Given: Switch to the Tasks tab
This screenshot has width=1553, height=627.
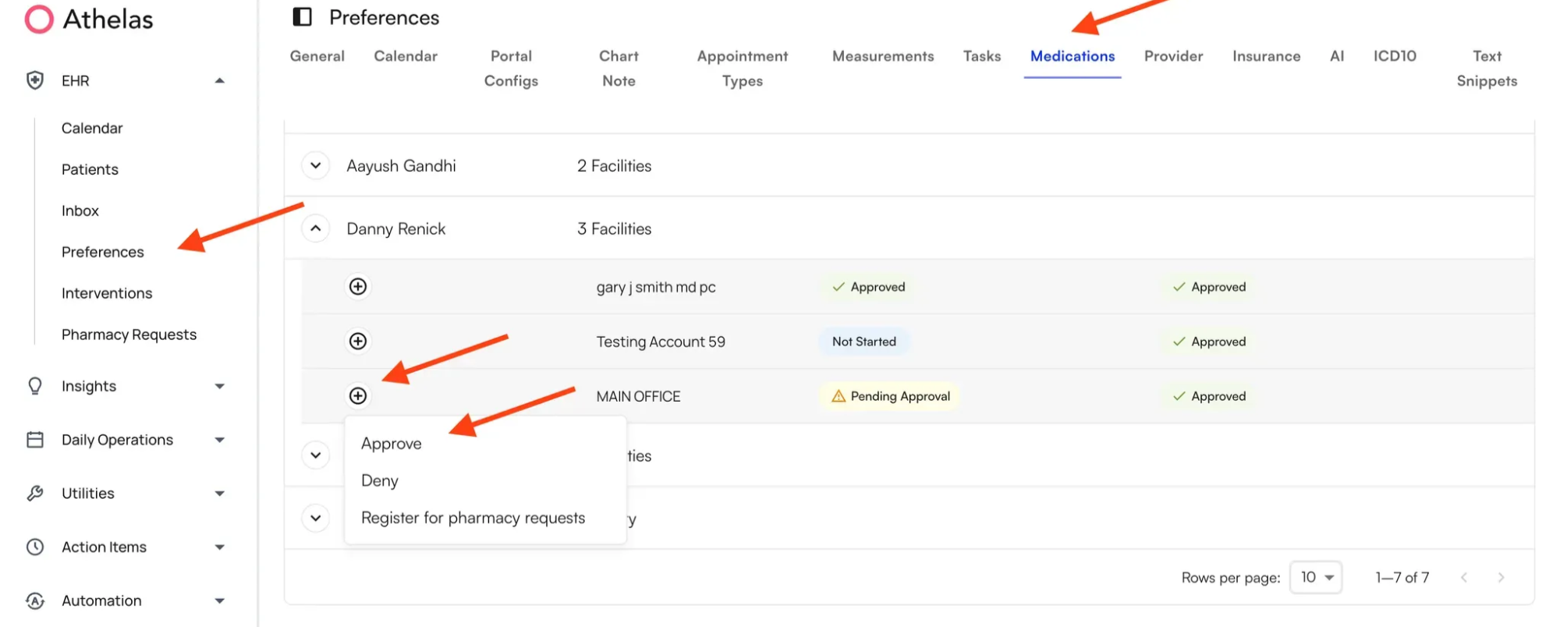Looking at the screenshot, I should (x=982, y=56).
